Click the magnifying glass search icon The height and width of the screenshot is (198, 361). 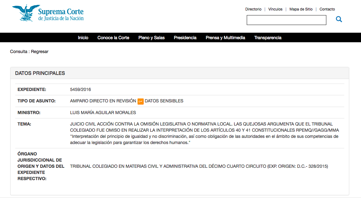(339, 19)
